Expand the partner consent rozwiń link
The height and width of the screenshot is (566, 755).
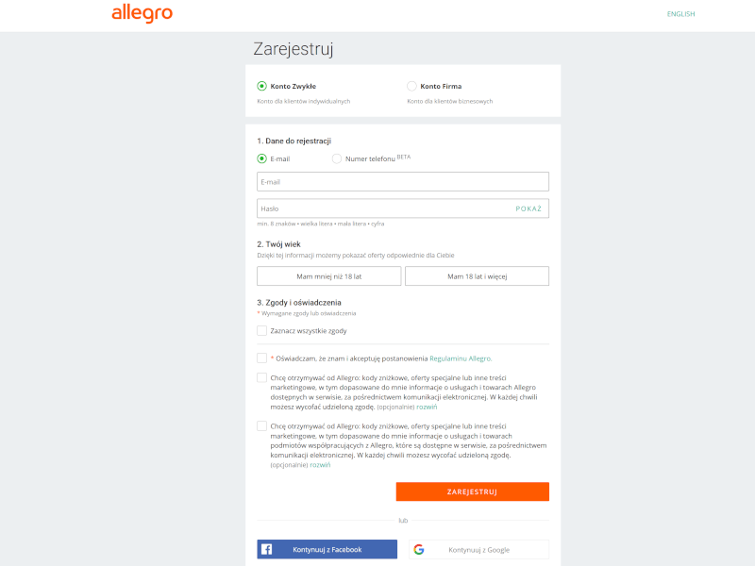321,465
